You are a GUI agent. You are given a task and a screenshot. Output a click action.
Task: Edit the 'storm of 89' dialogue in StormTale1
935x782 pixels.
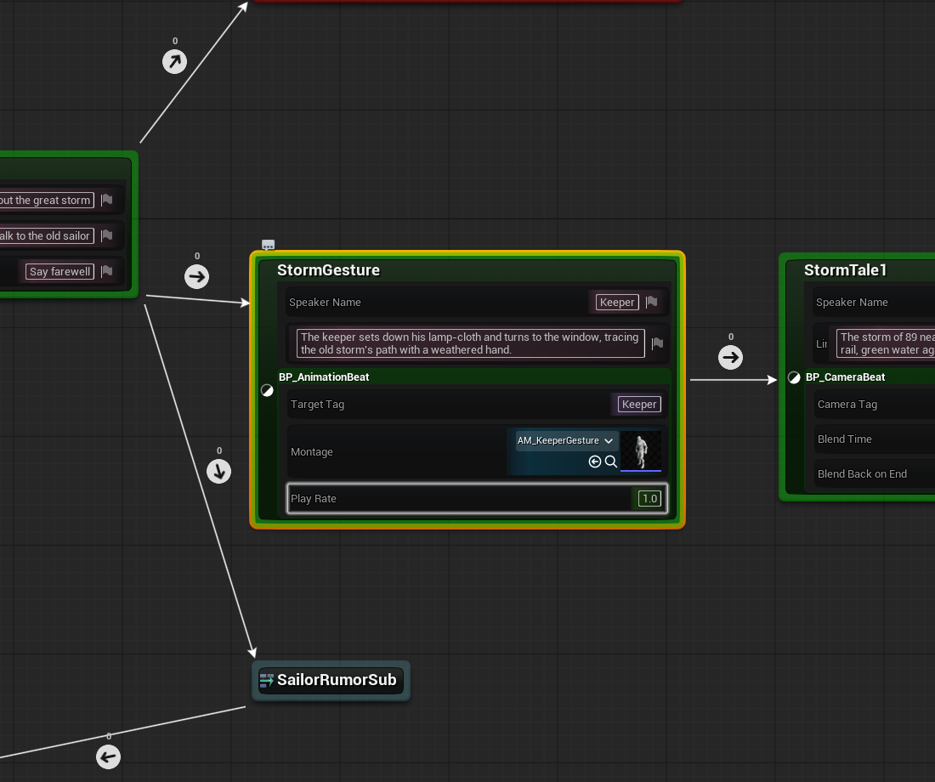(x=886, y=343)
